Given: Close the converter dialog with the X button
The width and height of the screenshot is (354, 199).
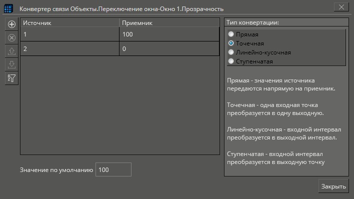Looking at the screenshot, I should (341, 7).
